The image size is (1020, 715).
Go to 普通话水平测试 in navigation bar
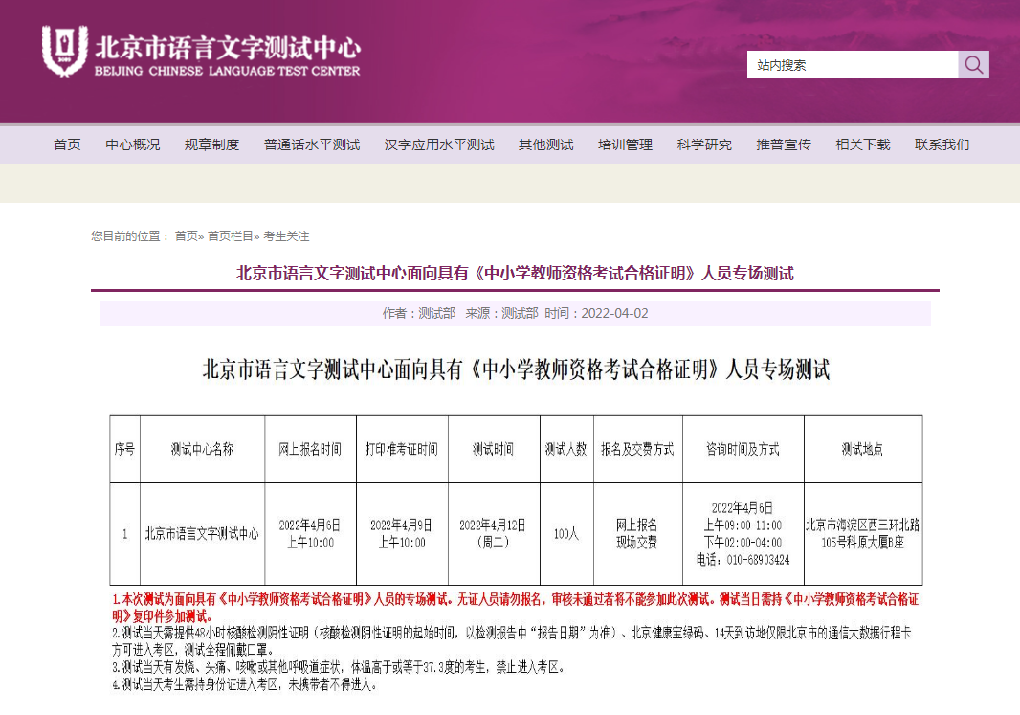click(x=312, y=145)
